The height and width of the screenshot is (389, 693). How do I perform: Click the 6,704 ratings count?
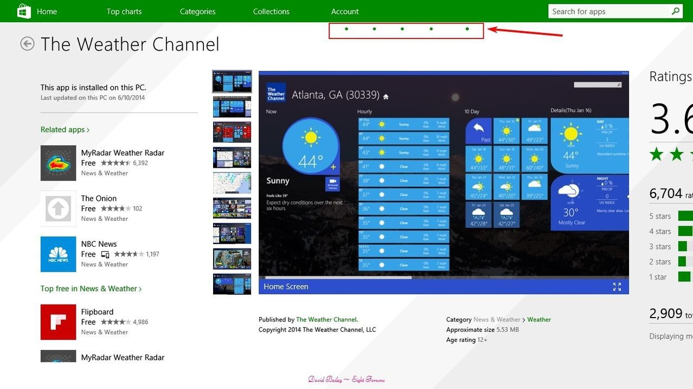pyautogui.click(x=671, y=193)
